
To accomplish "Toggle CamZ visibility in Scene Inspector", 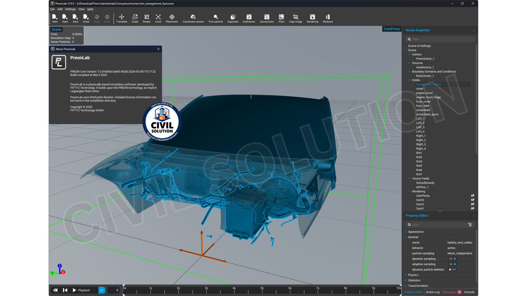I will tap(473, 204).
